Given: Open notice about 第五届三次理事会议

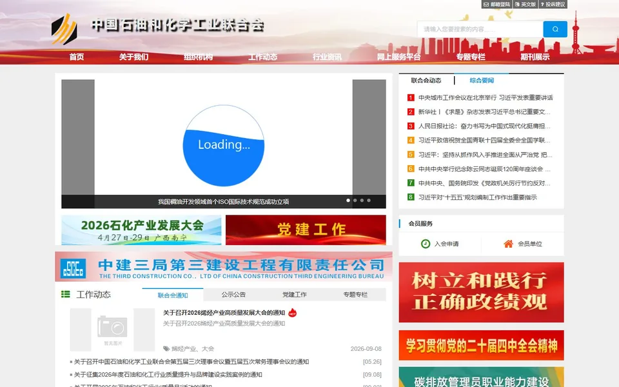Looking at the screenshot, I should (192, 362).
